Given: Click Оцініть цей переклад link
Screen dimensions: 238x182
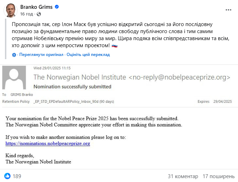Looking at the screenshot, I should point(88,55).
